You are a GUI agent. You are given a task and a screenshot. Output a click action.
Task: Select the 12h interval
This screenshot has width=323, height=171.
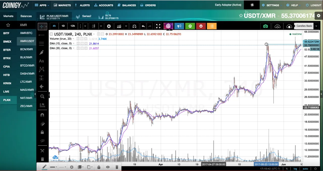(x=73, y=26)
